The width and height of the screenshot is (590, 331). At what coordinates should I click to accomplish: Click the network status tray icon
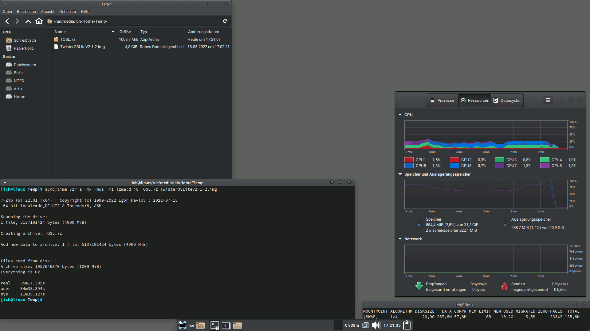point(365,325)
